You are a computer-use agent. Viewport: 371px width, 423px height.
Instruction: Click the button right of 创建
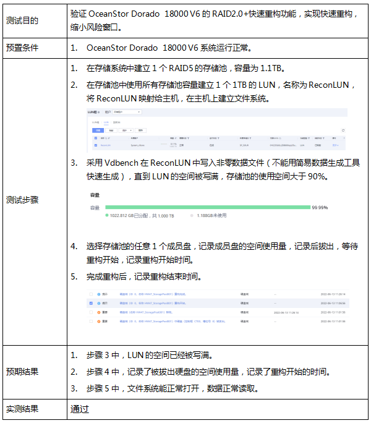[x=111, y=130]
